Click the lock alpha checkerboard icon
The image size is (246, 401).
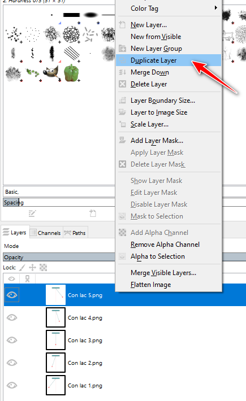click(43, 268)
